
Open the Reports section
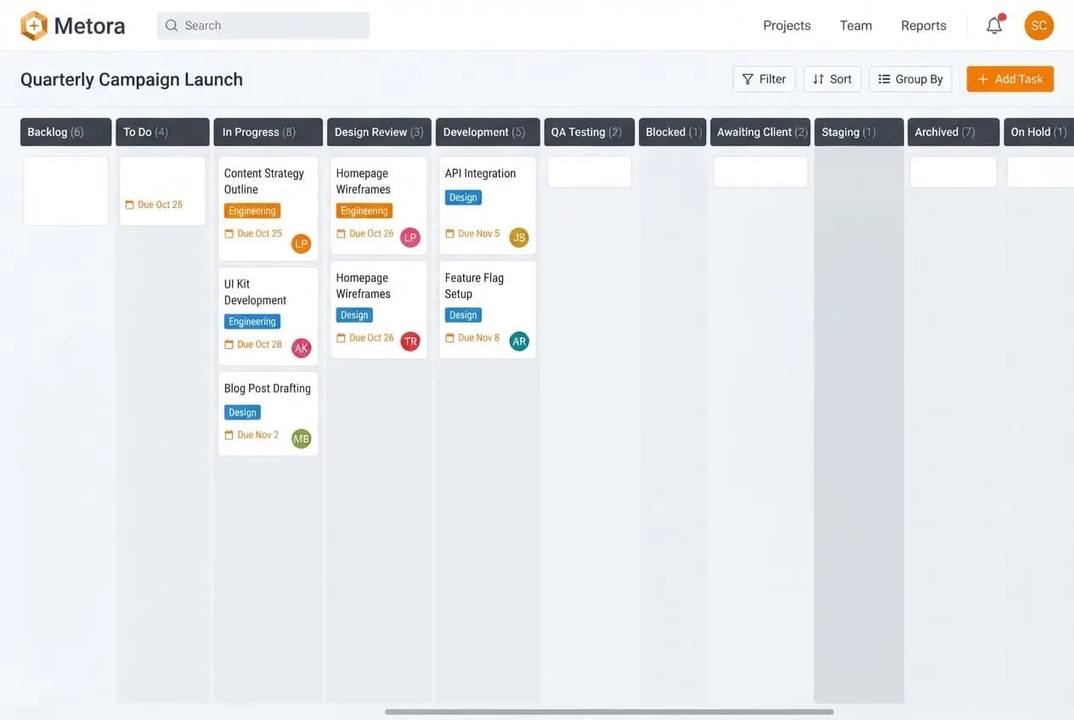click(924, 25)
